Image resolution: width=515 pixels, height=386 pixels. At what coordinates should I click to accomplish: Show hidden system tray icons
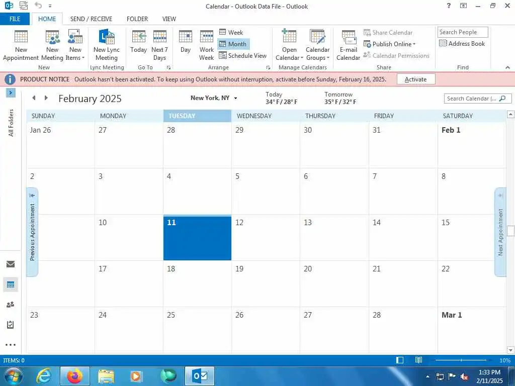tap(427, 376)
